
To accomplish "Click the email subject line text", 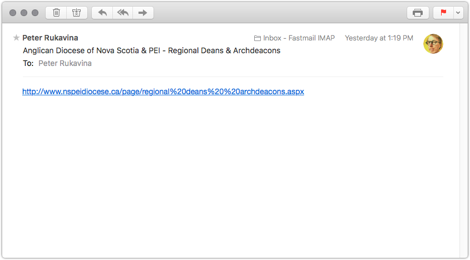I will click(x=152, y=50).
